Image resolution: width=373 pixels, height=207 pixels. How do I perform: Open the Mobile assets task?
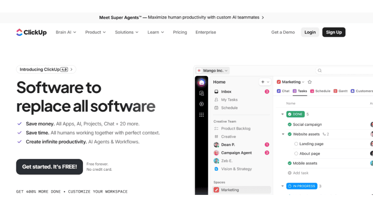[x=305, y=163]
